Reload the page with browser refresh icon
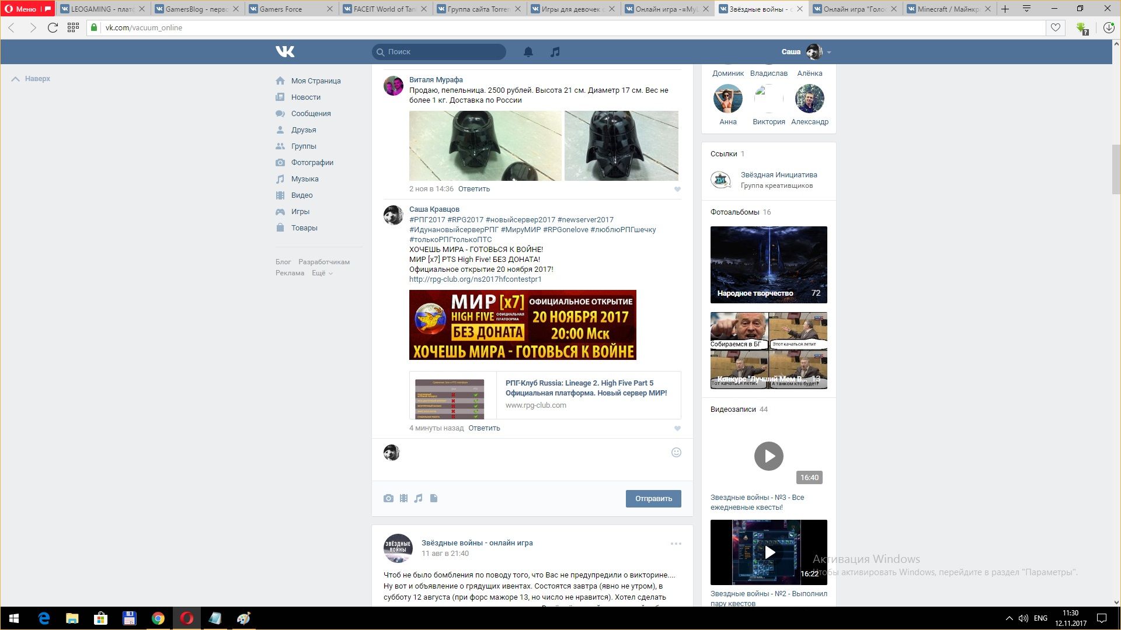This screenshot has height=630, width=1121. tap(53, 27)
